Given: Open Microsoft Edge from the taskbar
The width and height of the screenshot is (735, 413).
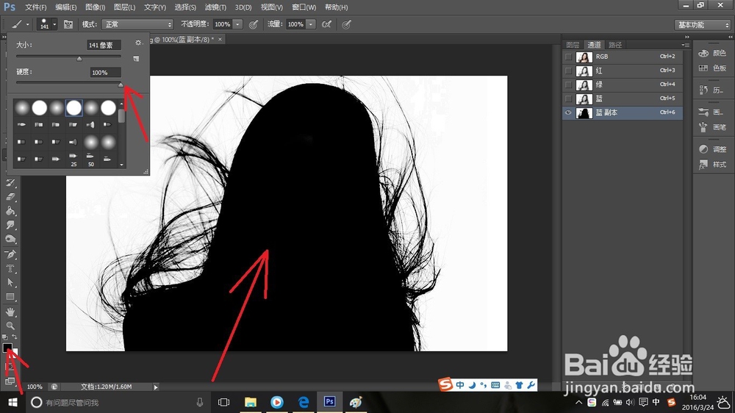Looking at the screenshot, I should click(304, 402).
